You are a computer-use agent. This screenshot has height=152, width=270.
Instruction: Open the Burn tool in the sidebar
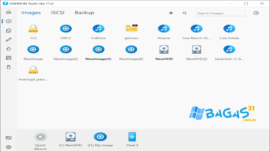pyautogui.click(x=9, y=49)
